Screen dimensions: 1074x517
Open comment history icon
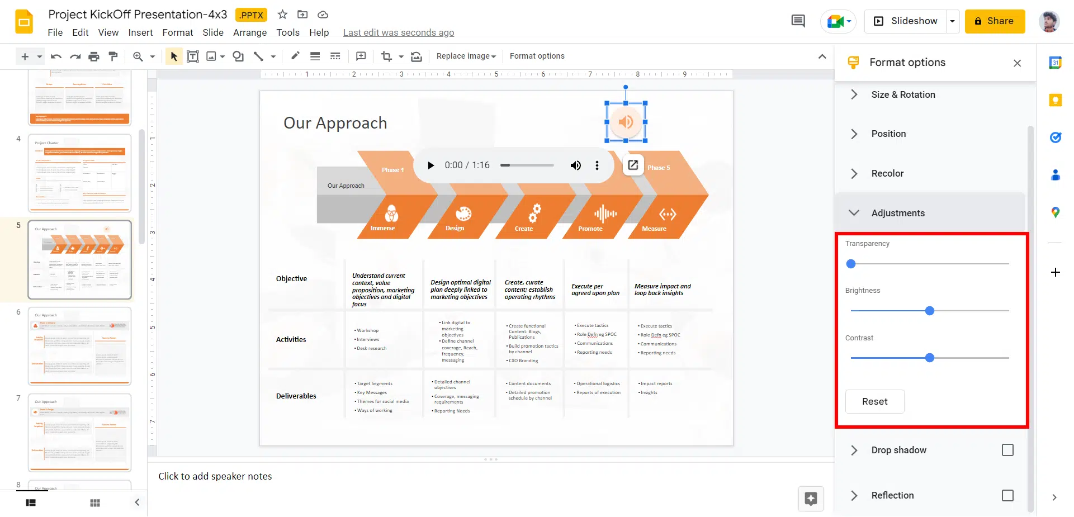pyautogui.click(x=798, y=21)
